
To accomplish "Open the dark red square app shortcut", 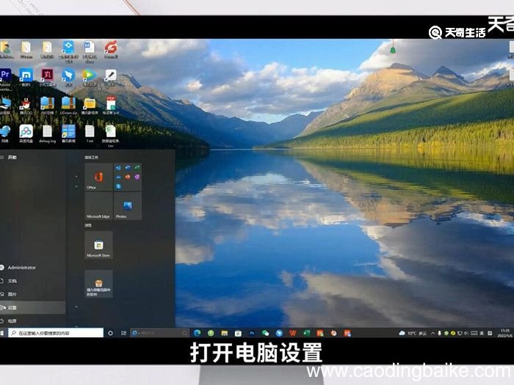I will pos(47,78).
